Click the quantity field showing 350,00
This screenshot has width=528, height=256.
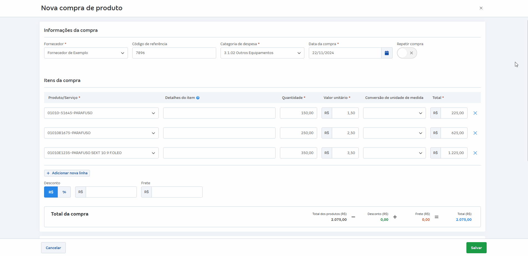point(298,153)
